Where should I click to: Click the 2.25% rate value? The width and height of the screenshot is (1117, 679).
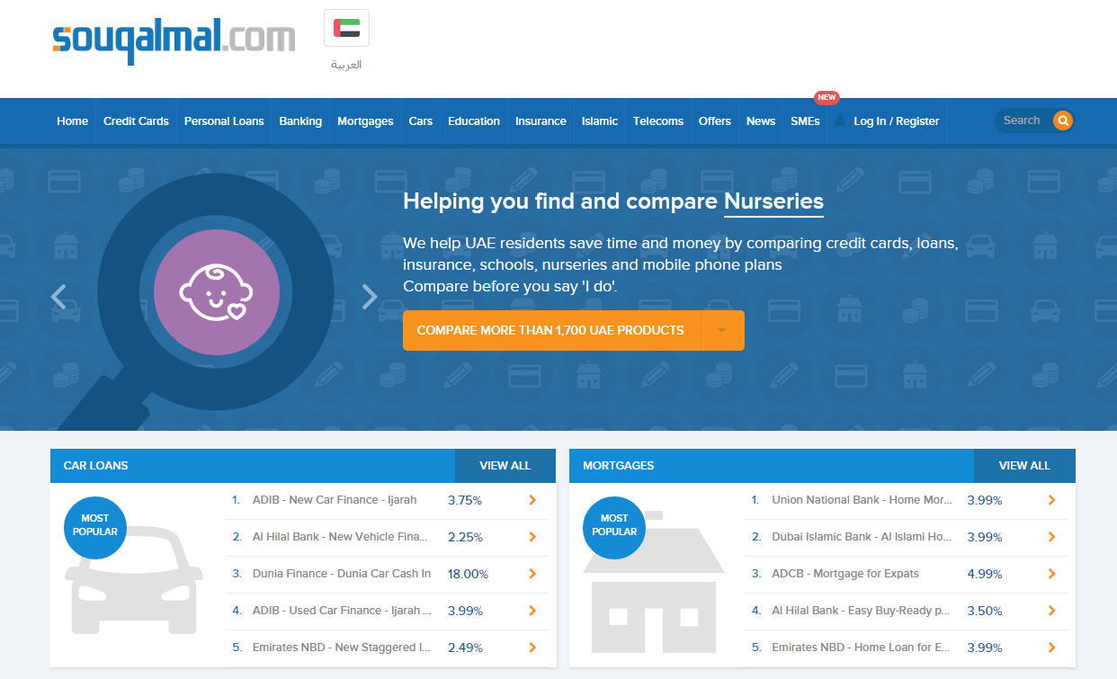(x=465, y=537)
